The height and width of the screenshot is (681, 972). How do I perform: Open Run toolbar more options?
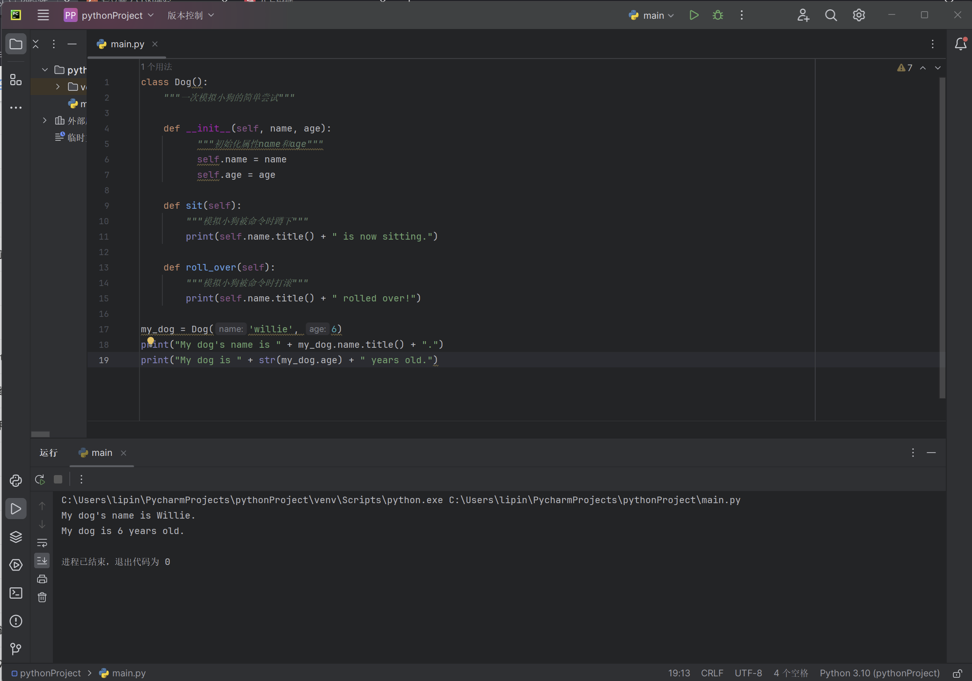81,479
